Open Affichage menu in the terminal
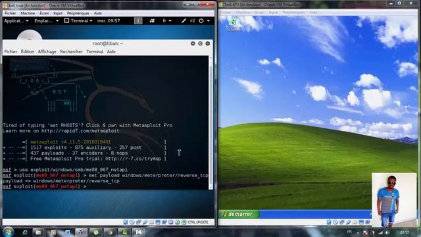 (47, 51)
